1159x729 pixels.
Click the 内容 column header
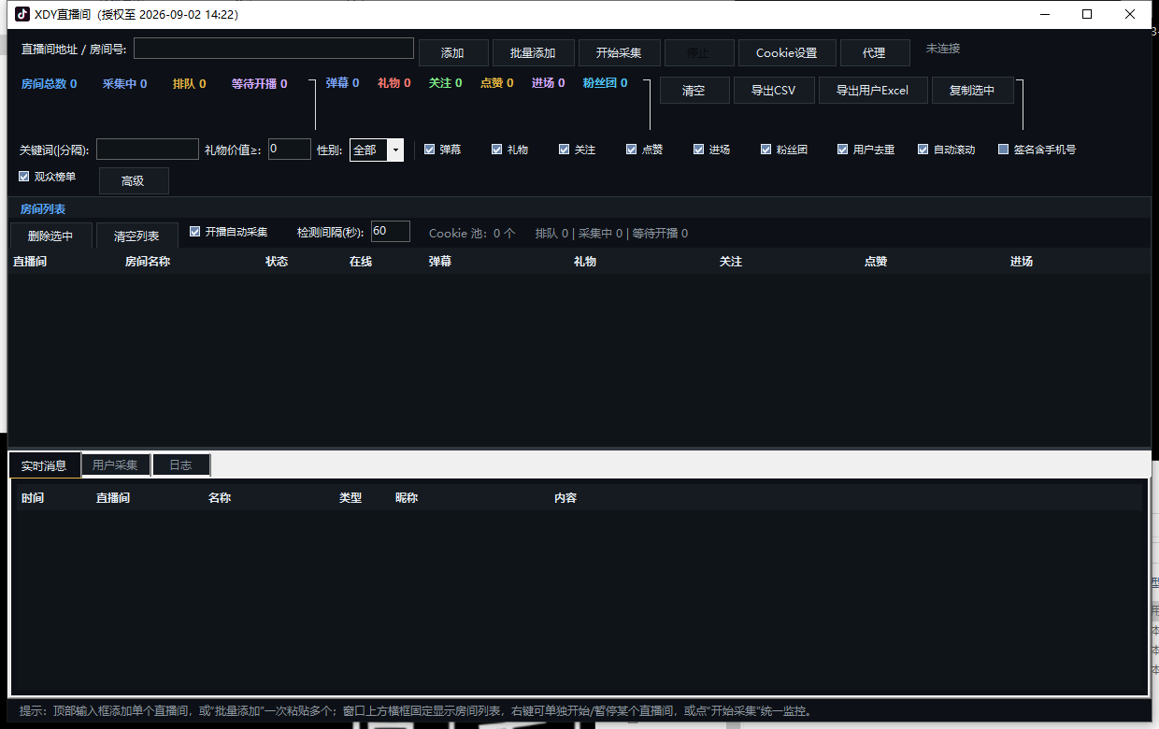click(565, 498)
